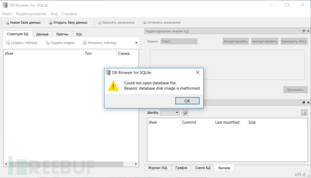This screenshot has width=311, height=178.
Task: Click the refresh icon next to Identity
Action: tap(185, 113)
